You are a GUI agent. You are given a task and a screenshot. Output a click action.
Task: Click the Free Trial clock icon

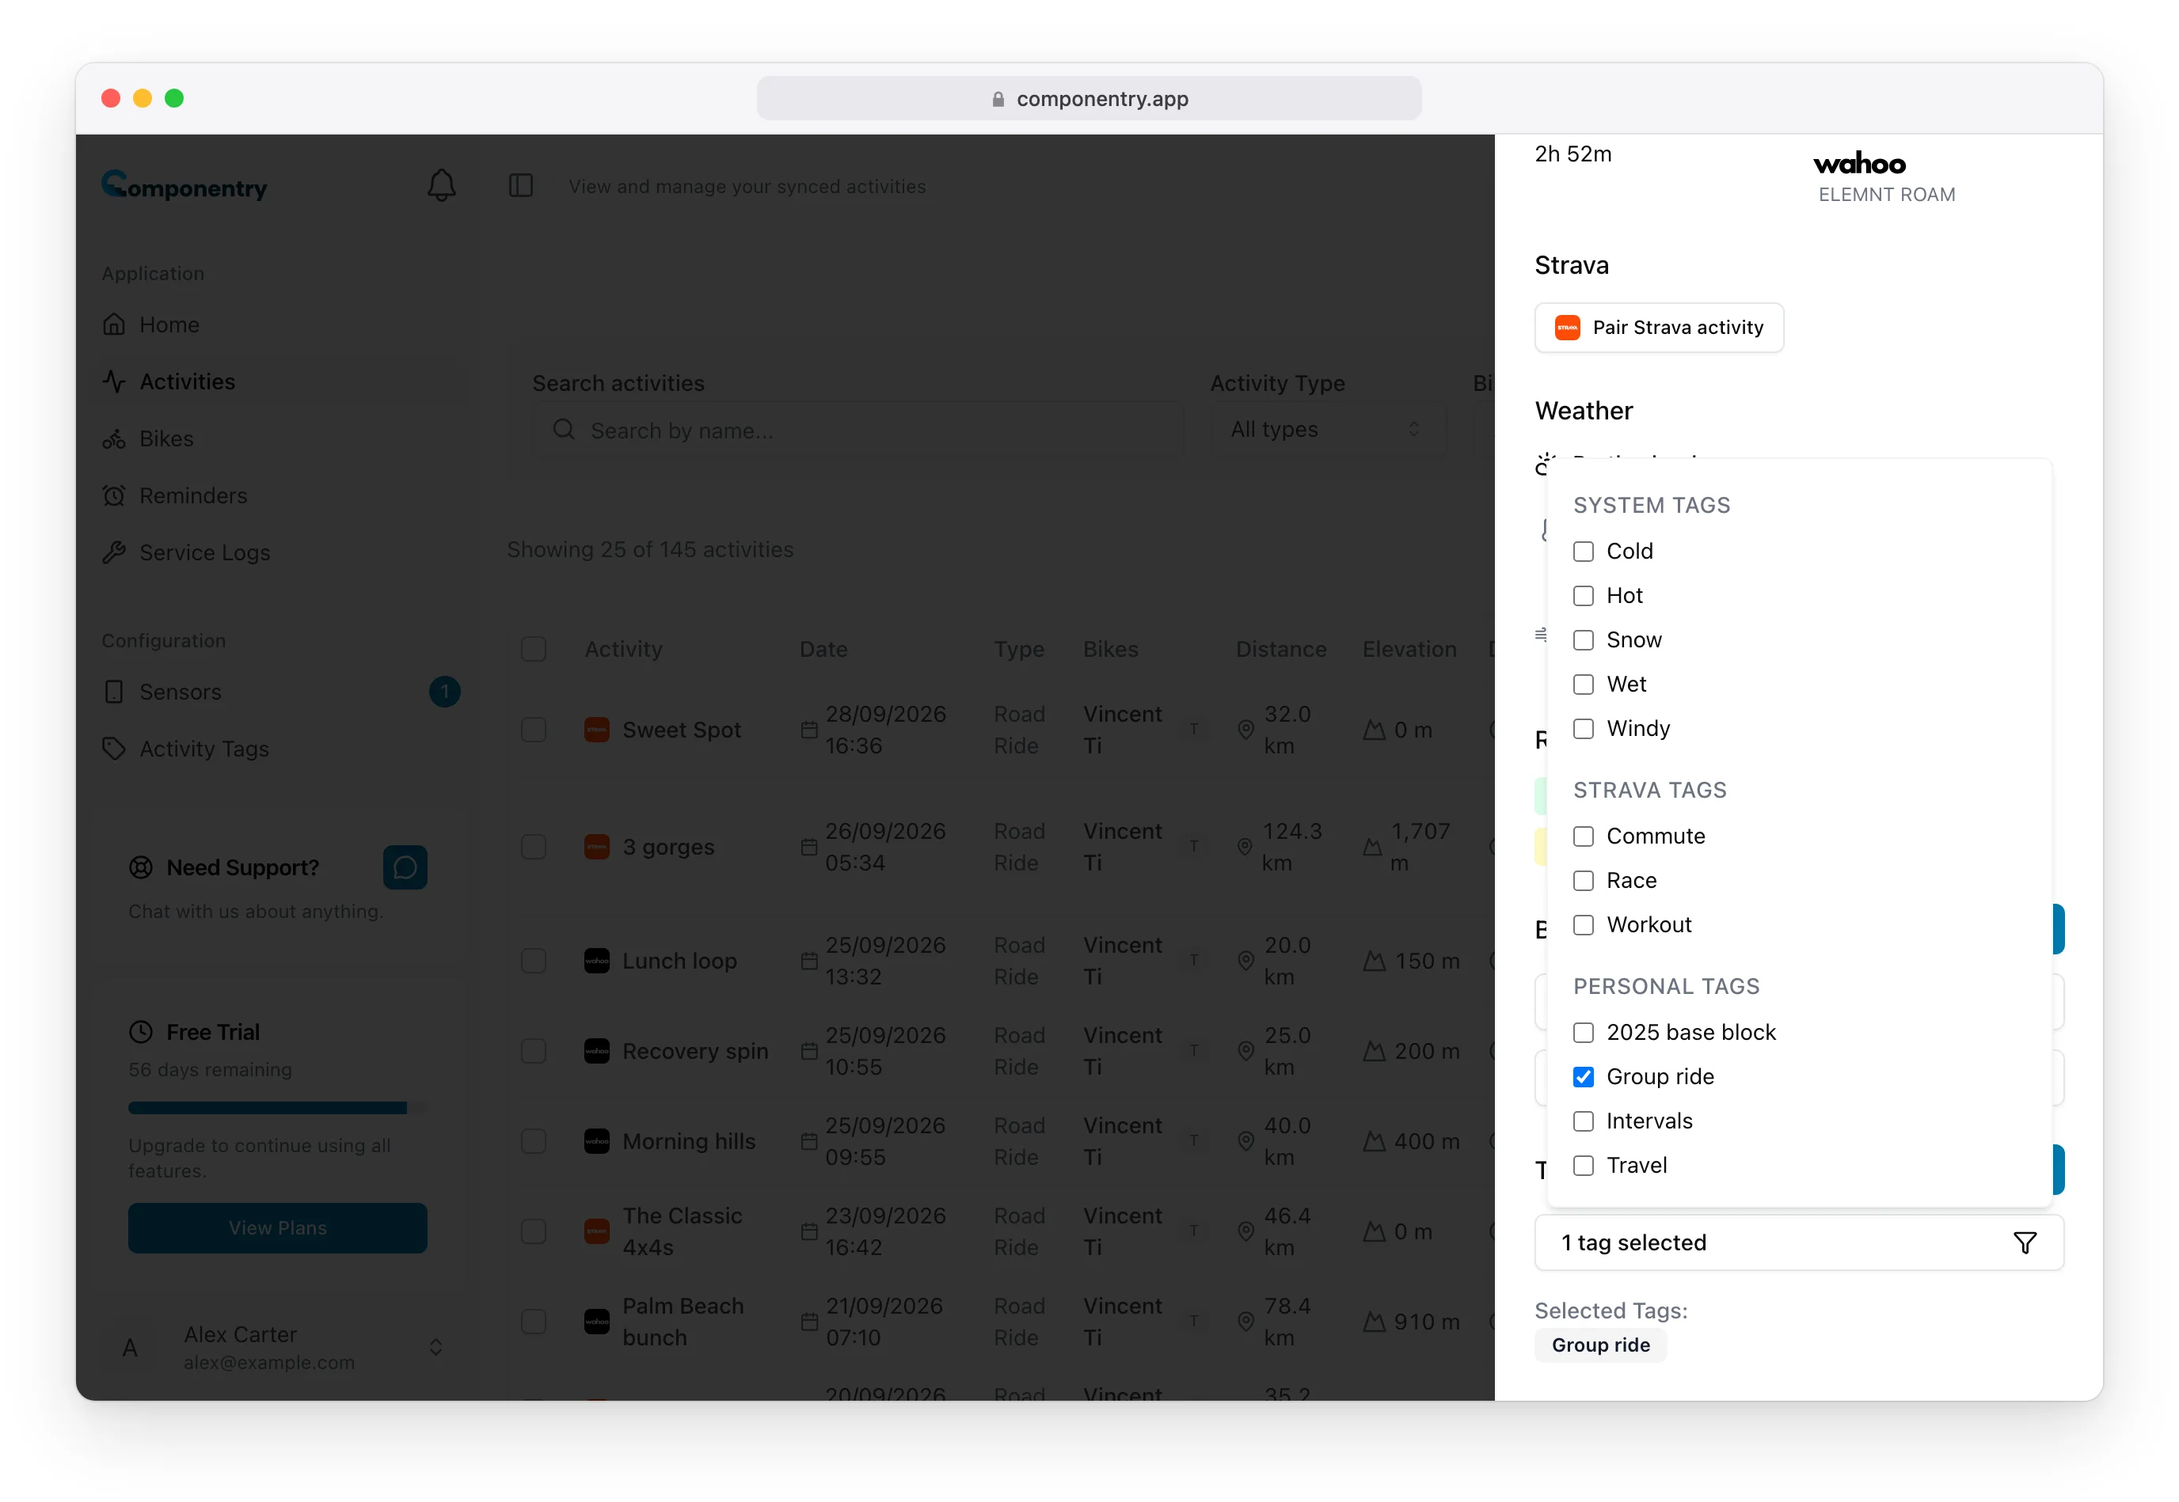pyautogui.click(x=140, y=1031)
